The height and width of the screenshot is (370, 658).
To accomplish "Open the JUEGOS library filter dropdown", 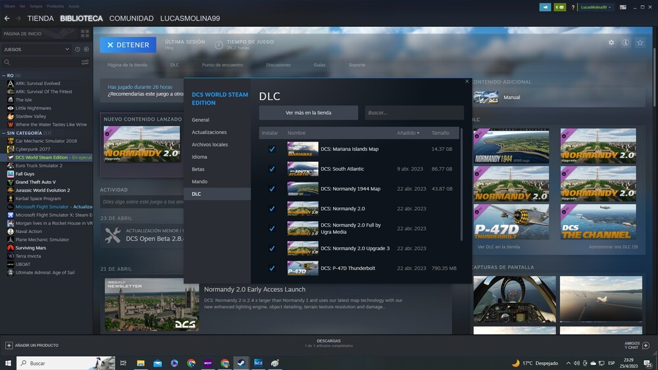I will (36, 49).
